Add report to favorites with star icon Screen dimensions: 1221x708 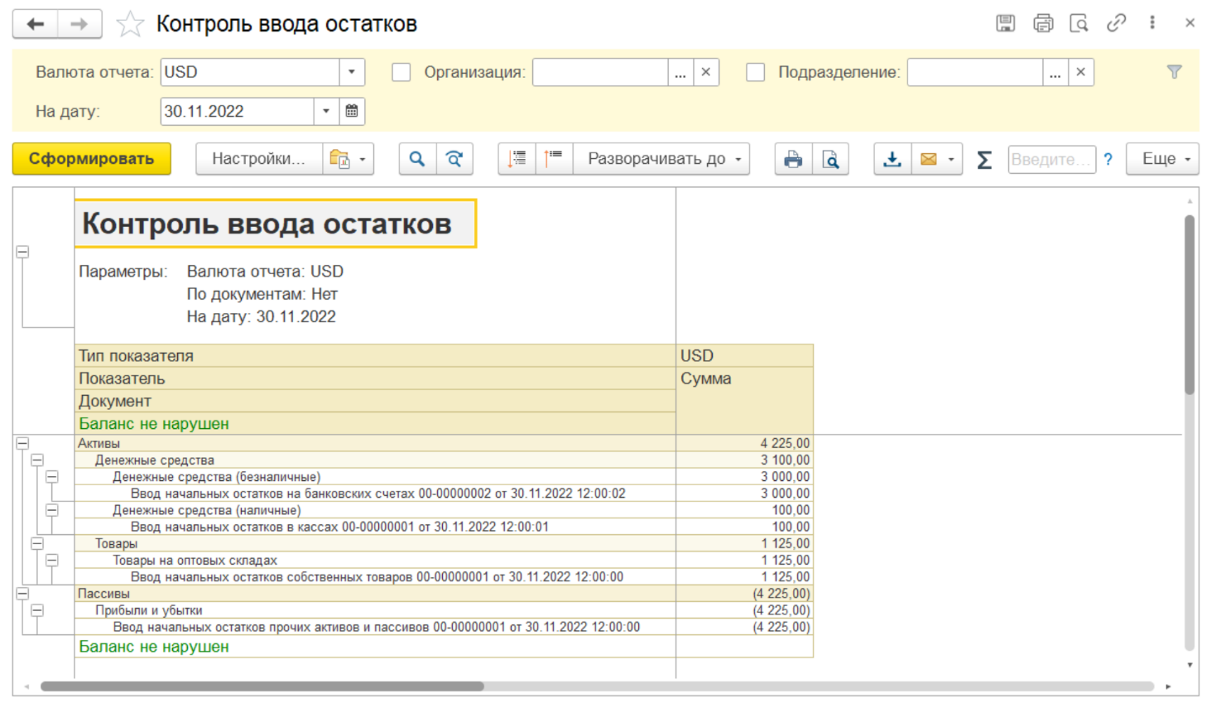[x=130, y=24]
